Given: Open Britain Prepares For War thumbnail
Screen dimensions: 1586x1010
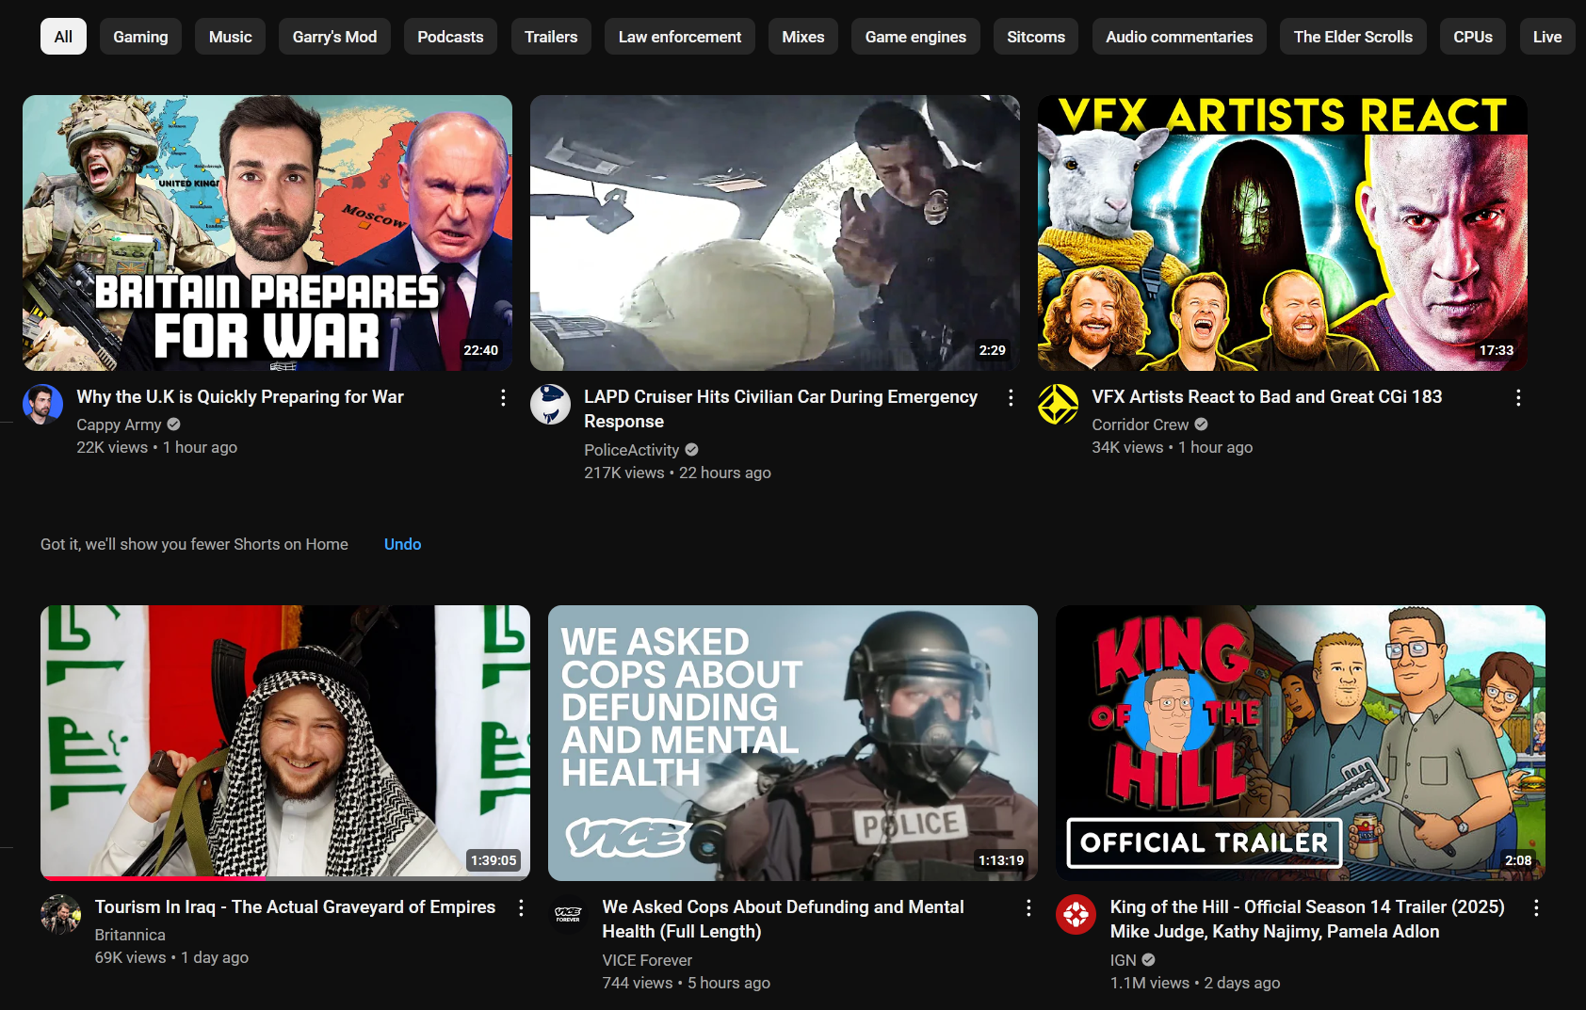Looking at the screenshot, I should (267, 232).
